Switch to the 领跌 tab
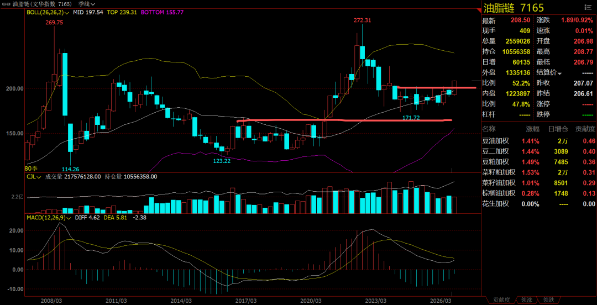The height and width of the screenshot is (305, 597). (x=548, y=299)
